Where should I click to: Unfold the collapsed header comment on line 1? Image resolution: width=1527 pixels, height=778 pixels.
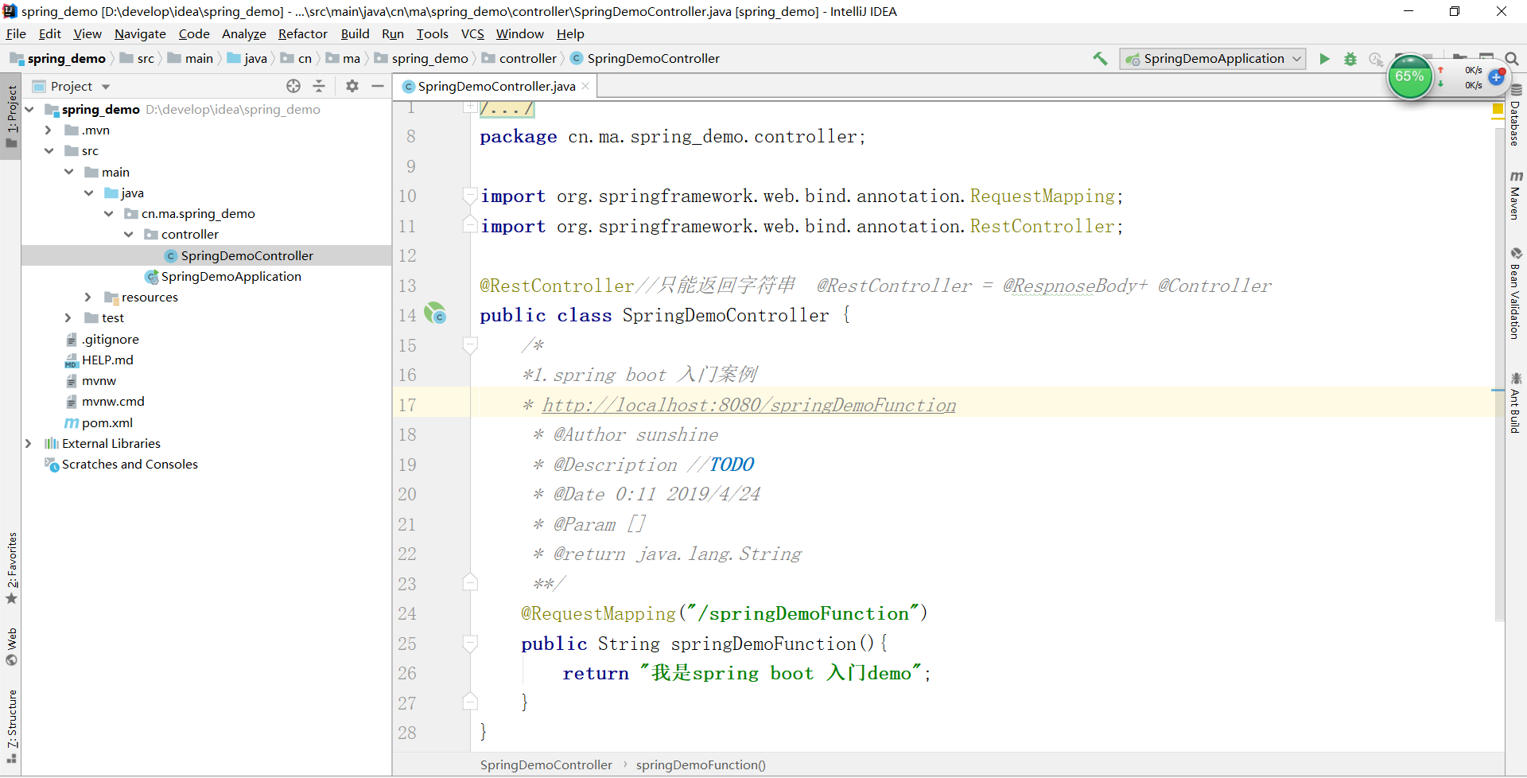[x=470, y=107]
